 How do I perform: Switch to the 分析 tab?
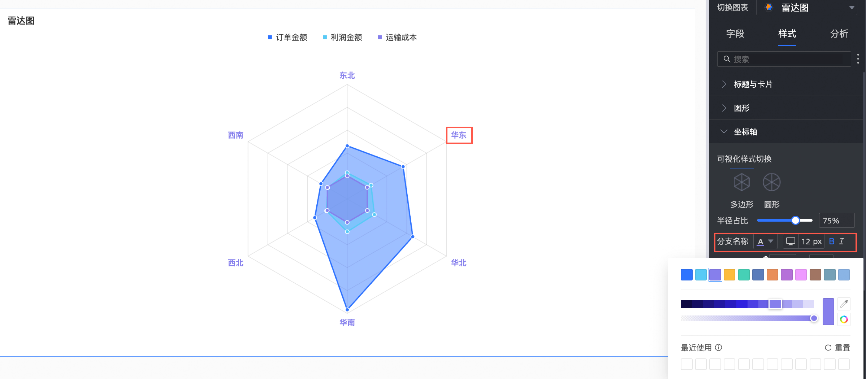tap(839, 34)
